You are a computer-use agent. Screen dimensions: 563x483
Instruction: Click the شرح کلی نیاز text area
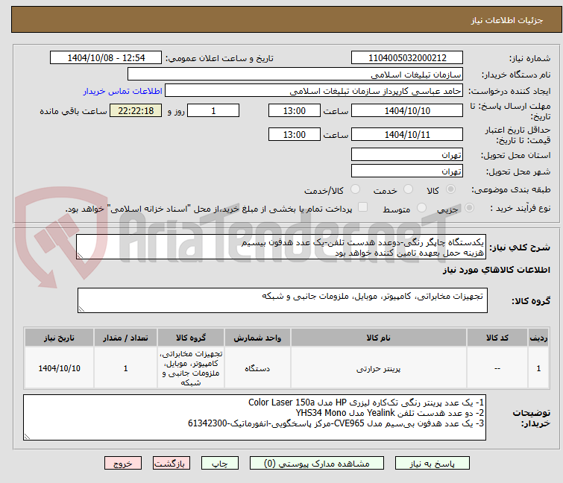pos(281,247)
